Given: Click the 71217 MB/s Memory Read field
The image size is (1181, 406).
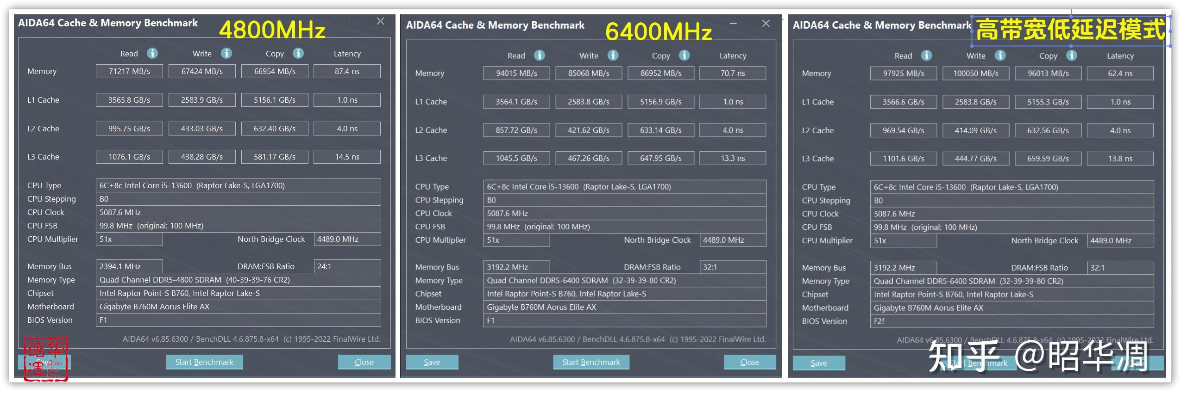Looking at the screenshot, I should pyautogui.click(x=129, y=71).
